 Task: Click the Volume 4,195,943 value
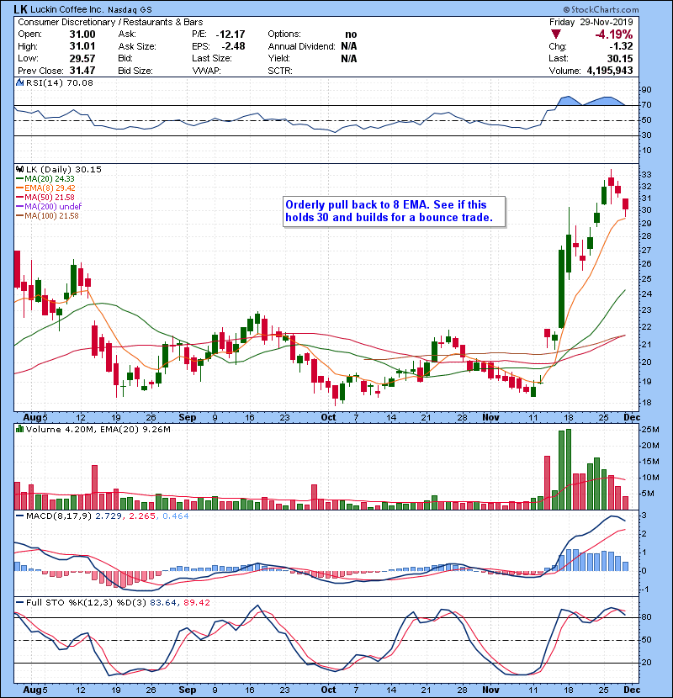coord(610,71)
